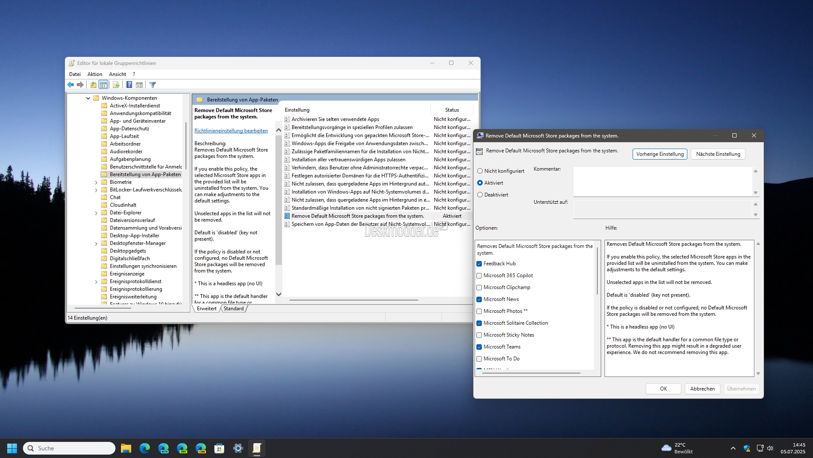Viewport: 813px width, 458px height.
Task: Open Microsoft Store from the taskbar
Action: click(219, 448)
